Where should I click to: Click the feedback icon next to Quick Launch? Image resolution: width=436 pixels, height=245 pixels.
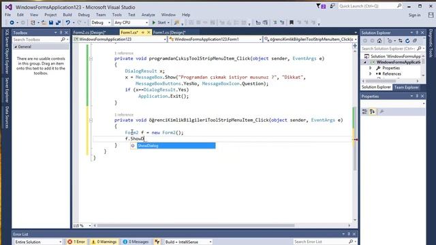point(332,6)
